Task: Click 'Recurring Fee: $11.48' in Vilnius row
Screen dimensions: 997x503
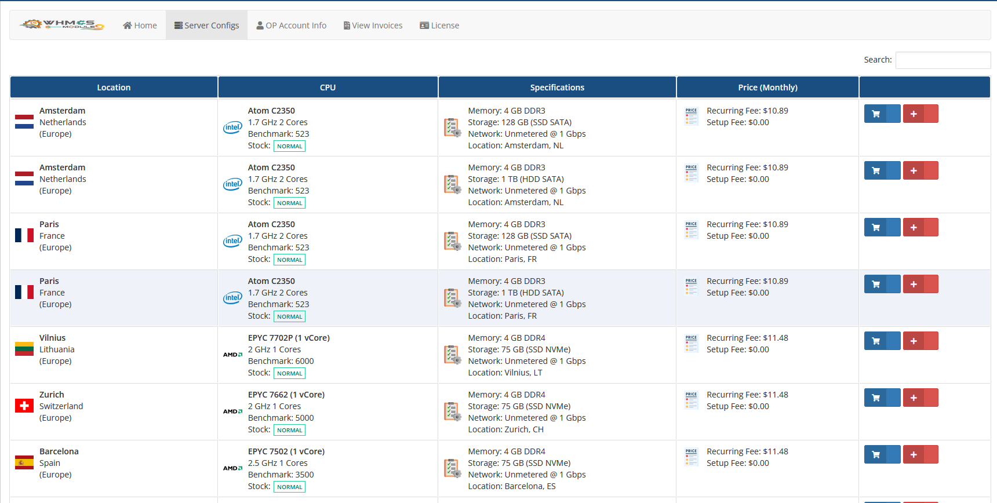Action: (x=747, y=338)
